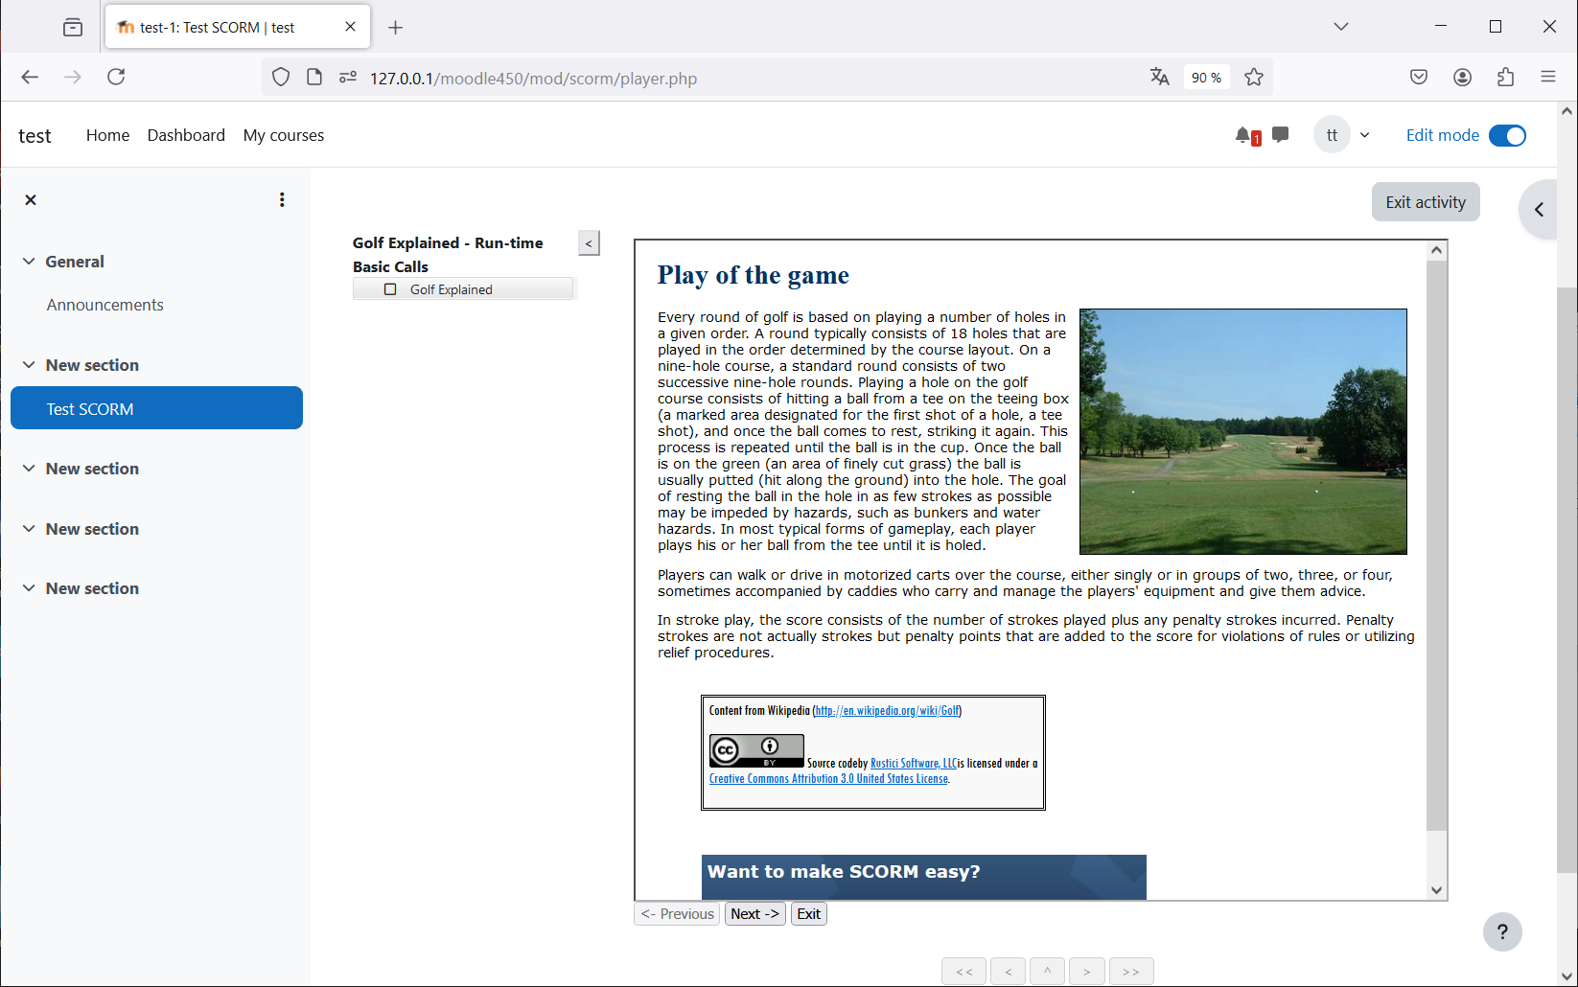Expand the last New section chevron
This screenshot has height=987, width=1578.
(x=29, y=587)
